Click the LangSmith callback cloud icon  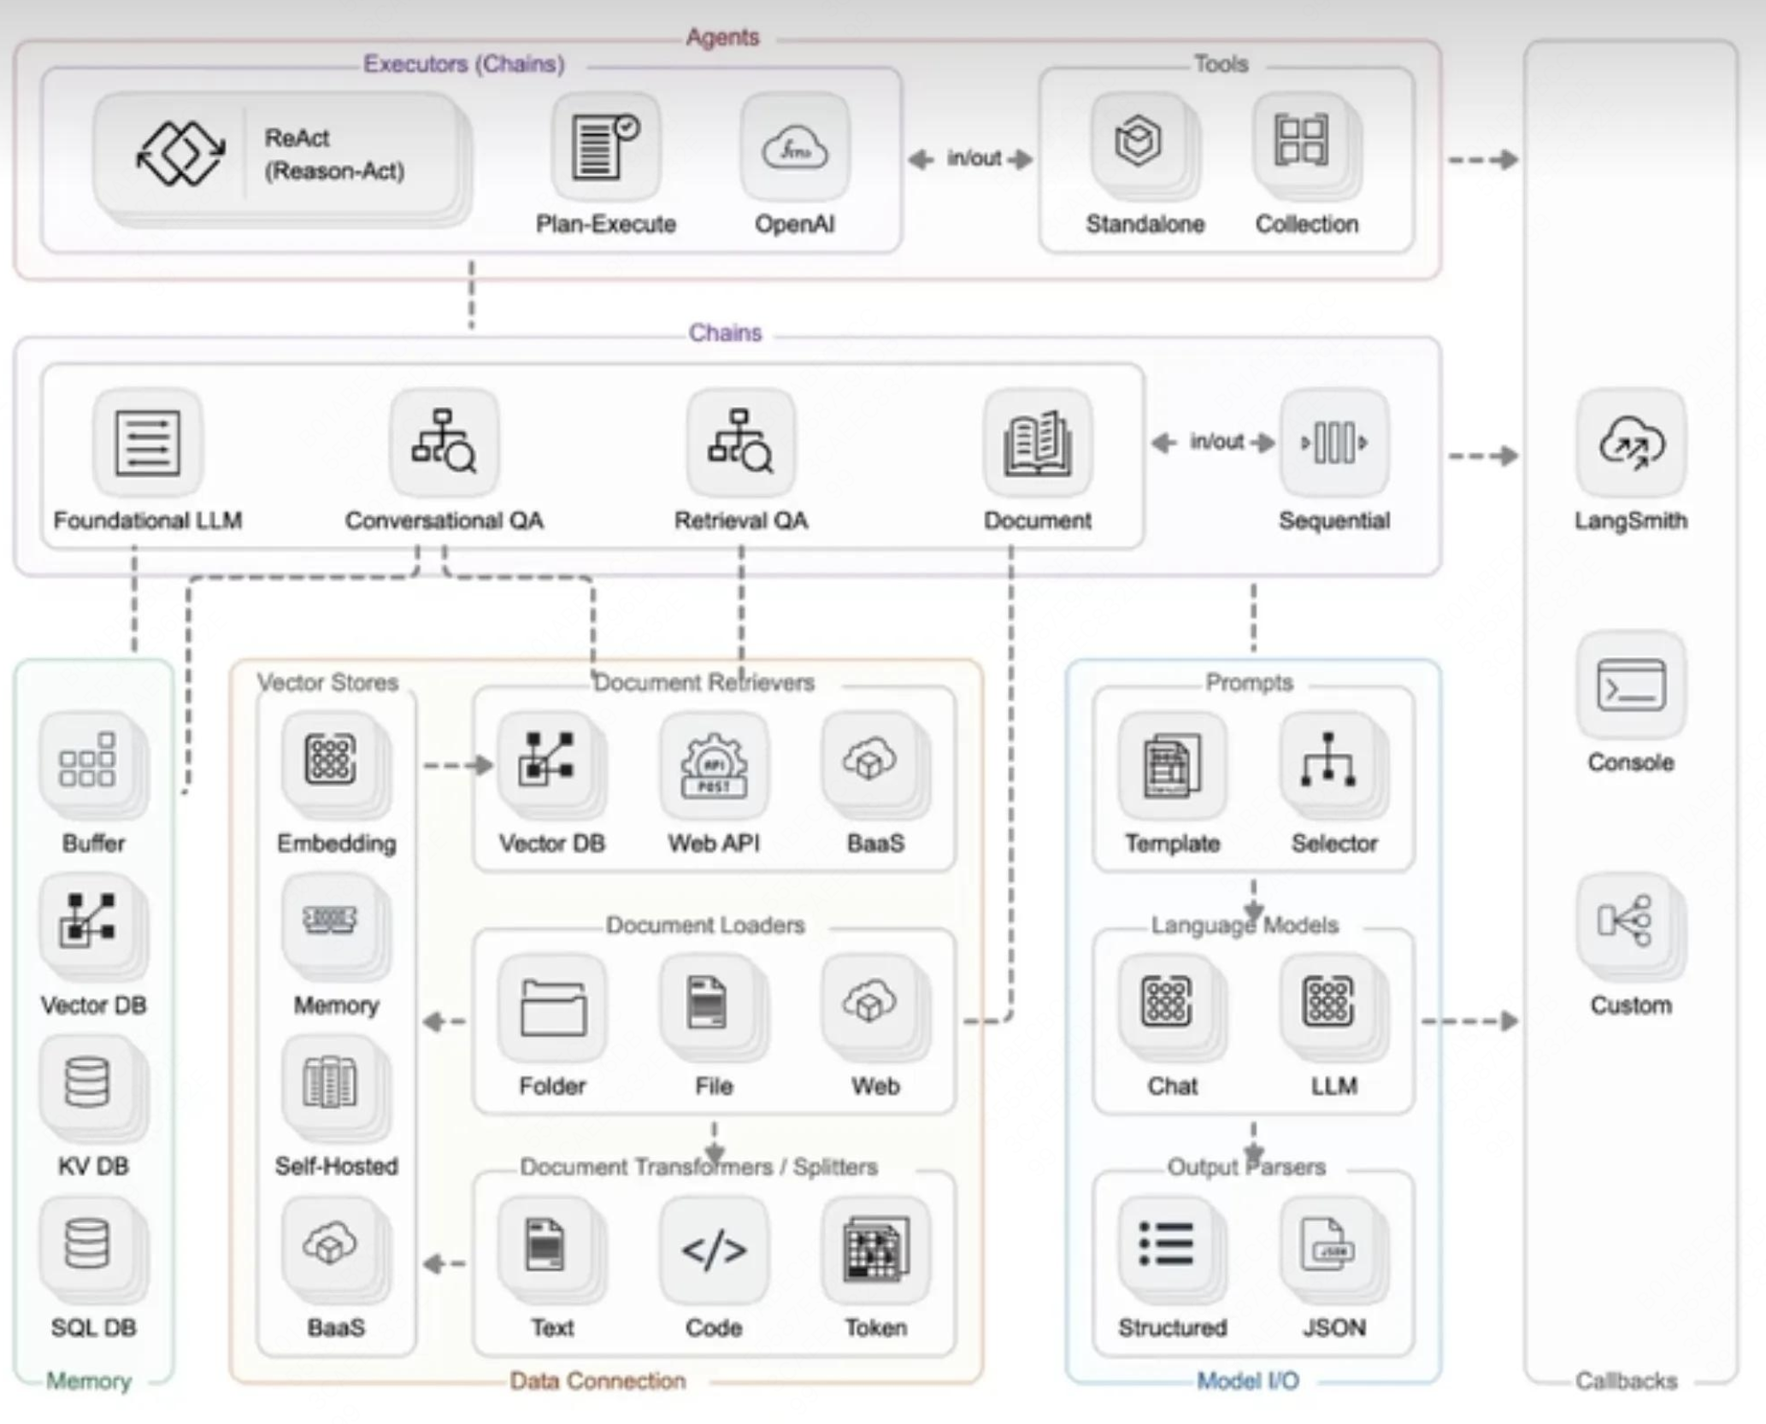tap(1631, 443)
